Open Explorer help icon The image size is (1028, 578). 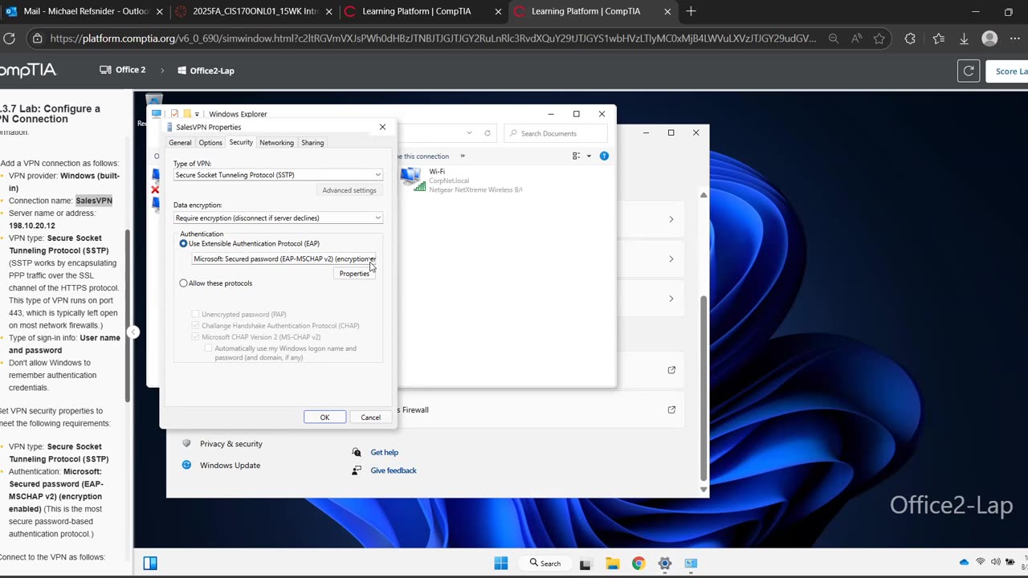604,156
